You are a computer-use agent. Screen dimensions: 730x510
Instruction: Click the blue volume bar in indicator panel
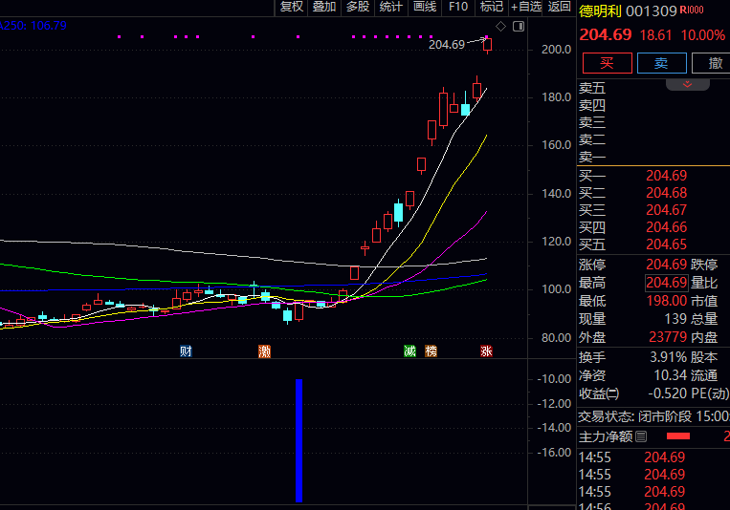(x=299, y=439)
